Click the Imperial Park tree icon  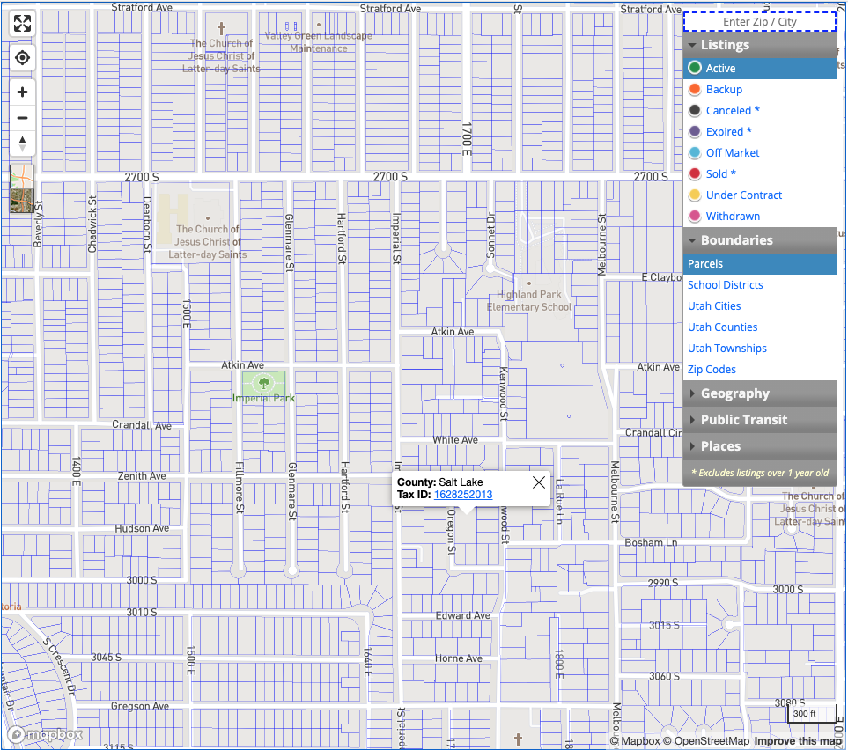[264, 384]
